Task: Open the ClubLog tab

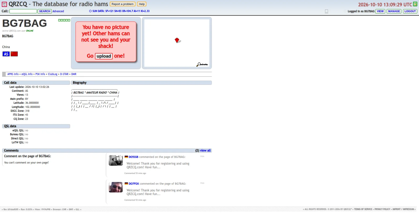Action: (x=53, y=74)
